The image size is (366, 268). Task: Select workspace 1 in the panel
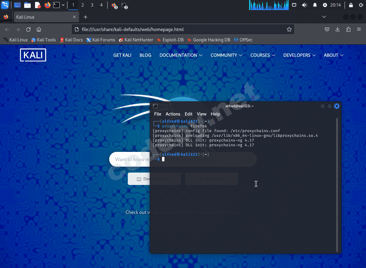[73, 5]
